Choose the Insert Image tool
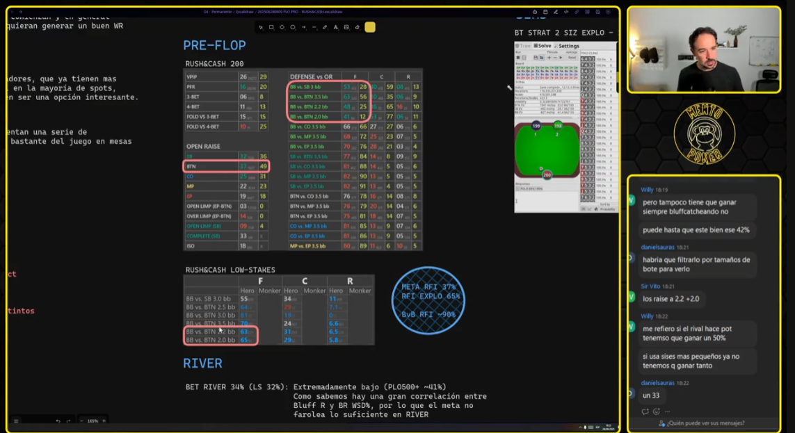 tap(346, 27)
